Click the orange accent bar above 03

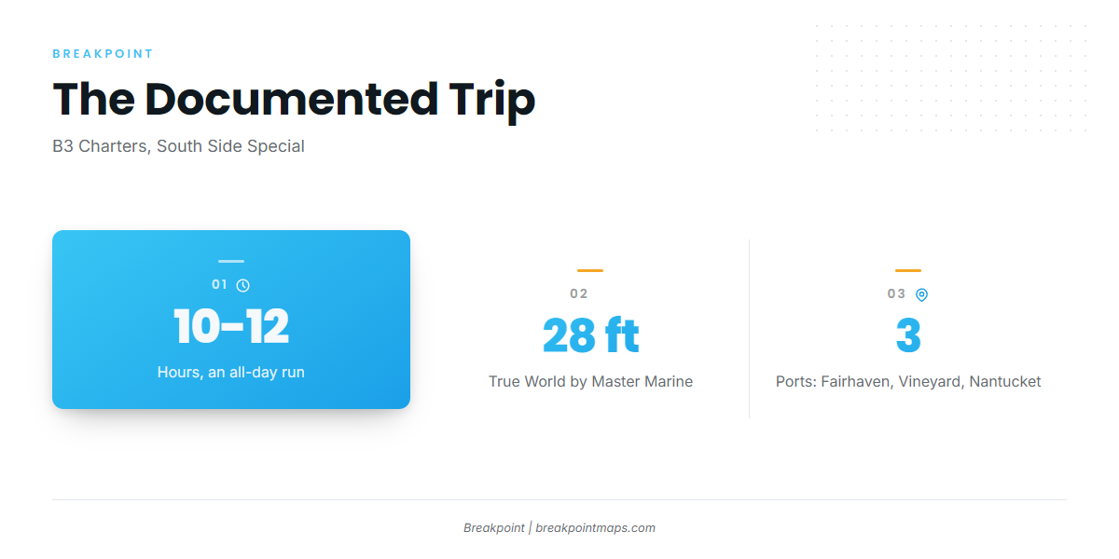pos(908,270)
